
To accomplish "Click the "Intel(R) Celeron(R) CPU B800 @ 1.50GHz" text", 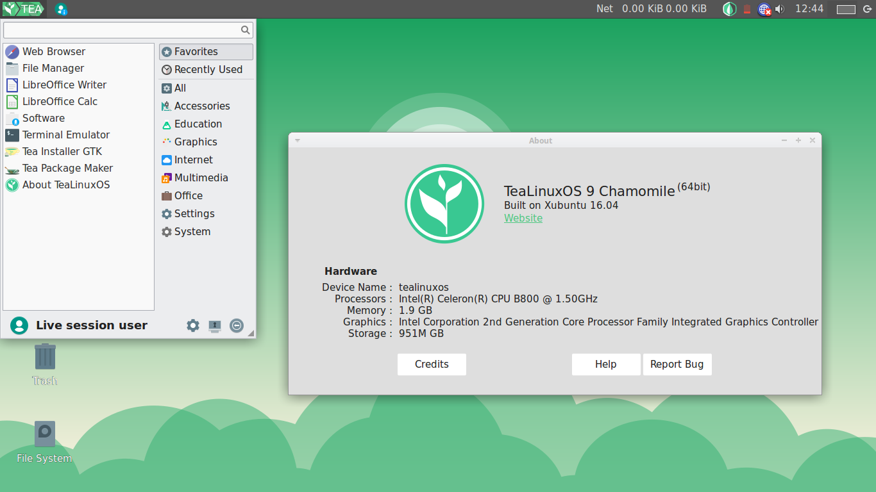I will [x=498, y=299].
